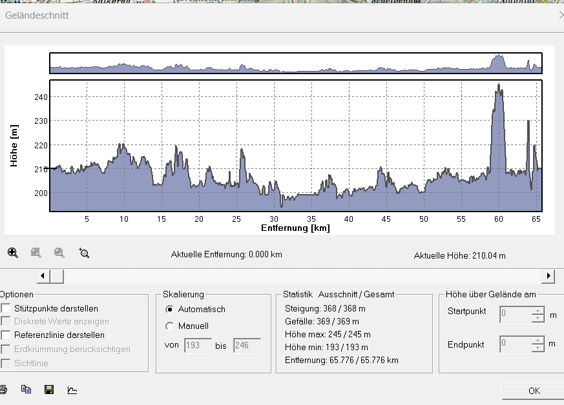This screenshot has width=564, height=405.
Task: Click the horizontal scrollbar thumb
Action: 57,276
